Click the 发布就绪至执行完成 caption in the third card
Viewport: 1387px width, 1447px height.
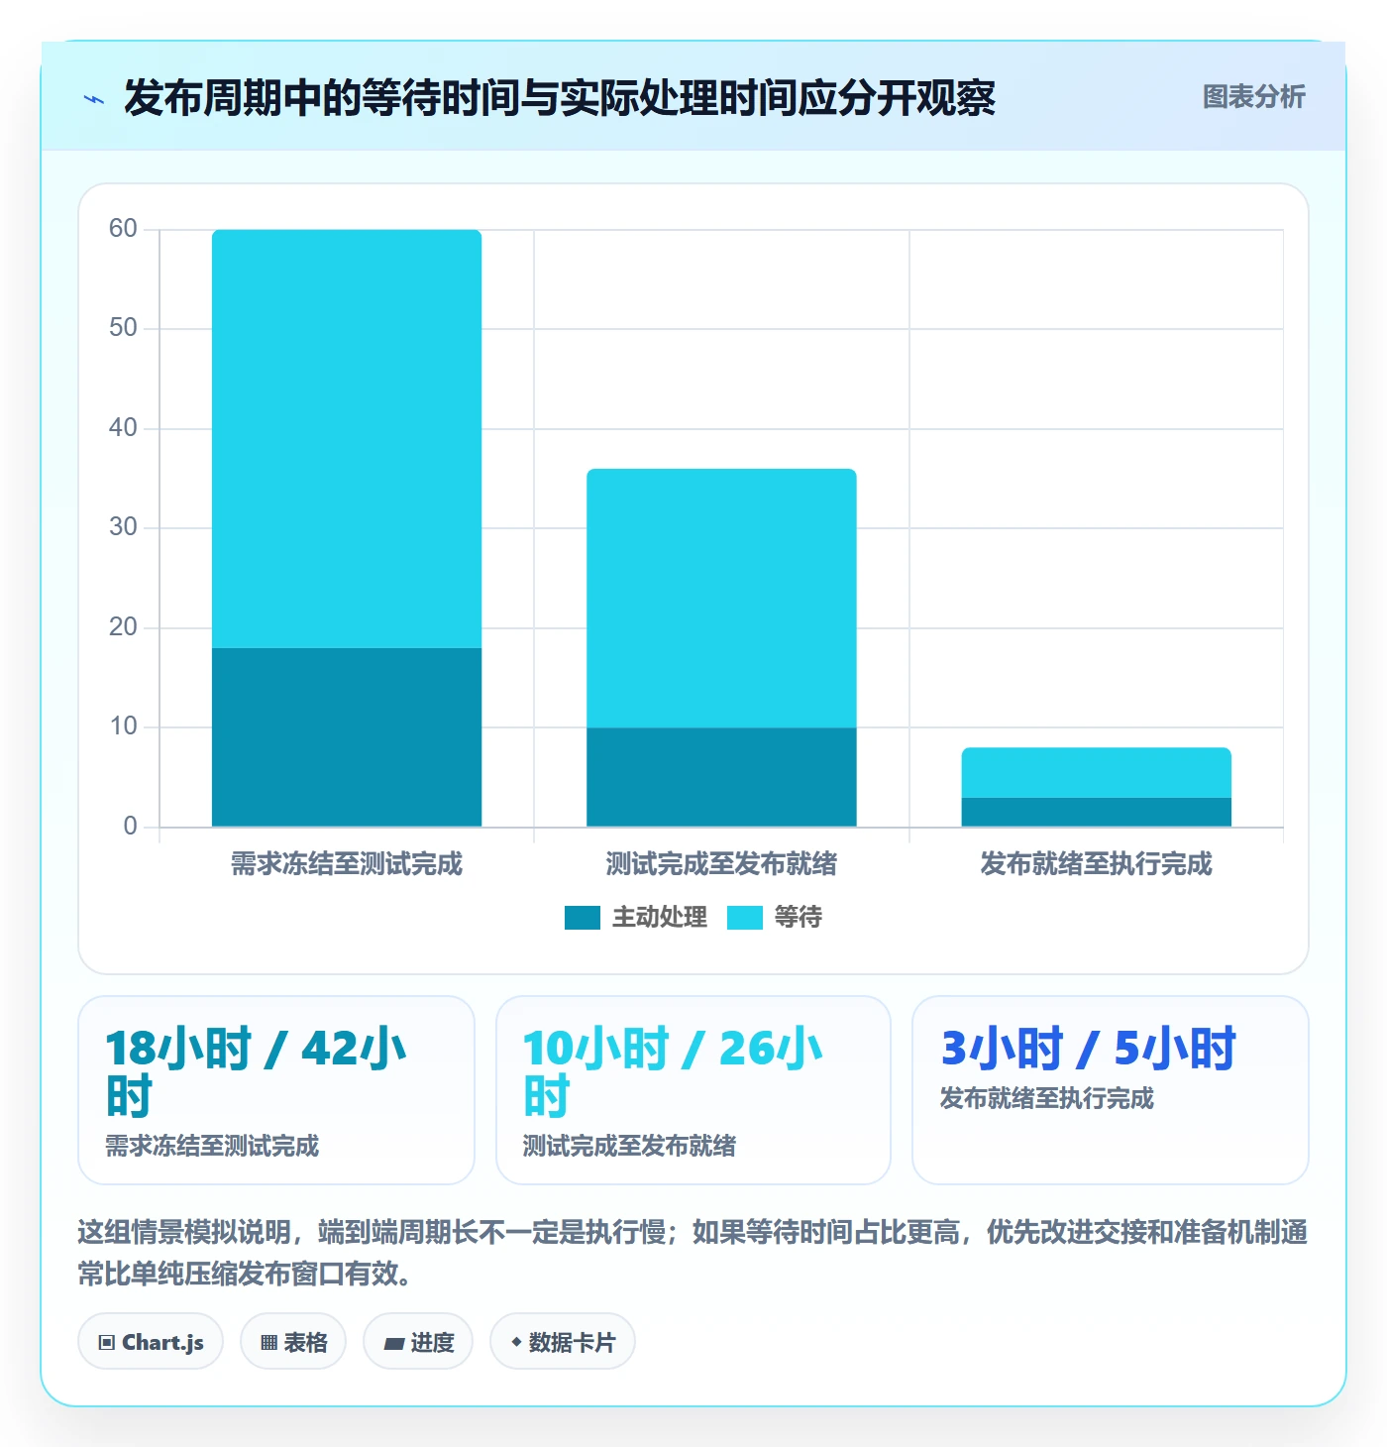pos(1047,1099)
